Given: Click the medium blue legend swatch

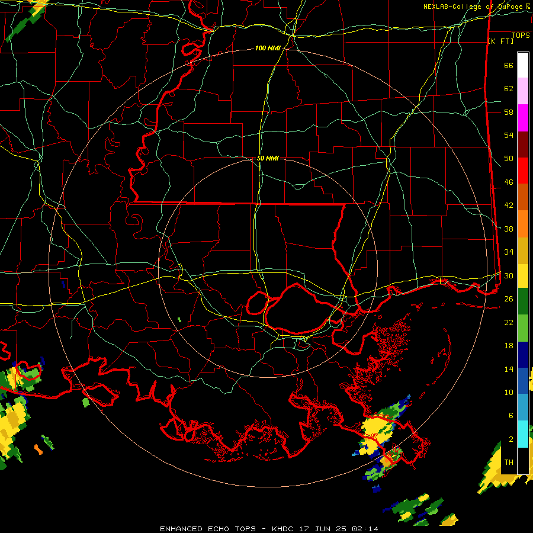Looking at the screenshot, I should pos(523,381).
